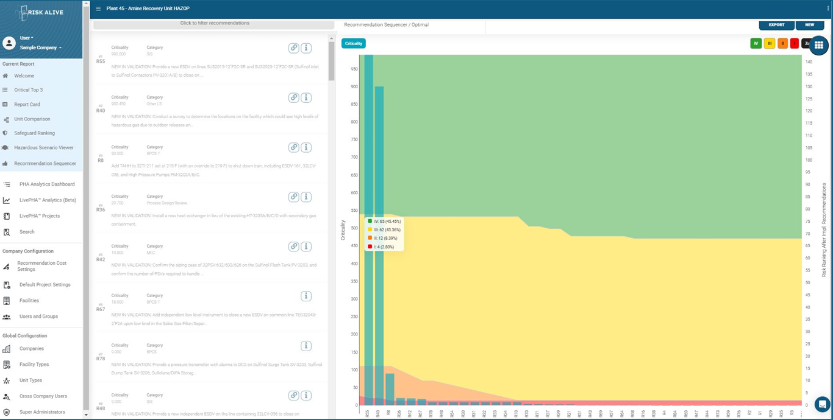Show info for recommendation R8
The image size is (833, 420).
tap(306, 147)
